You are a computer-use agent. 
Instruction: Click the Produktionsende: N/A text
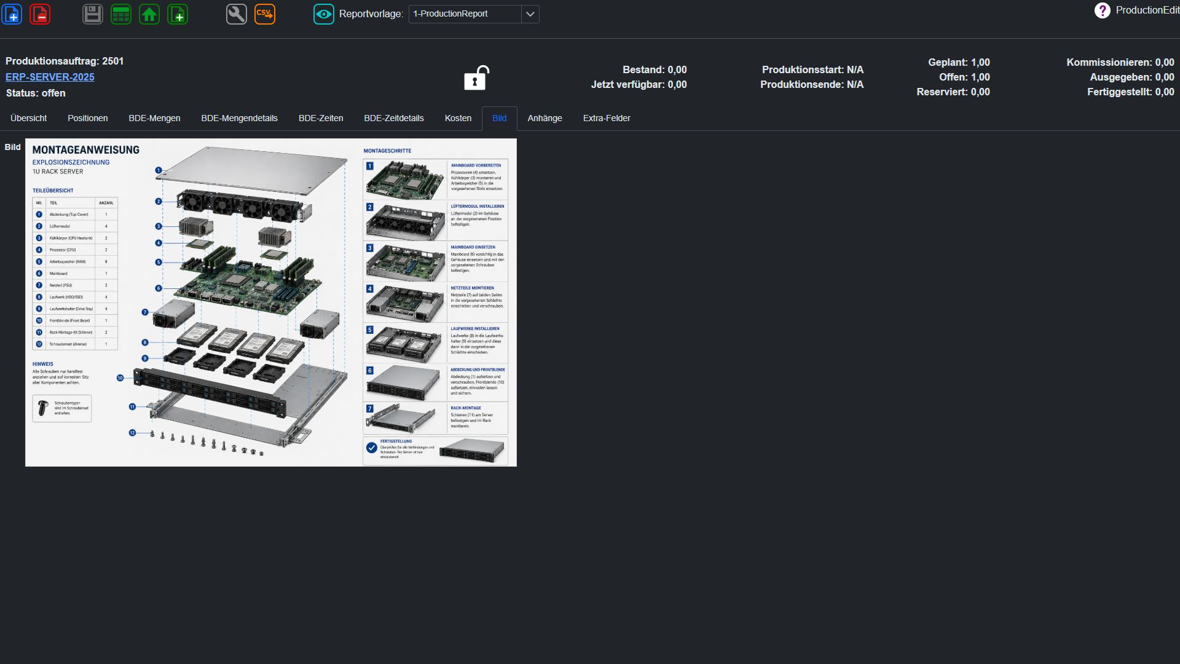coord(812,84)
